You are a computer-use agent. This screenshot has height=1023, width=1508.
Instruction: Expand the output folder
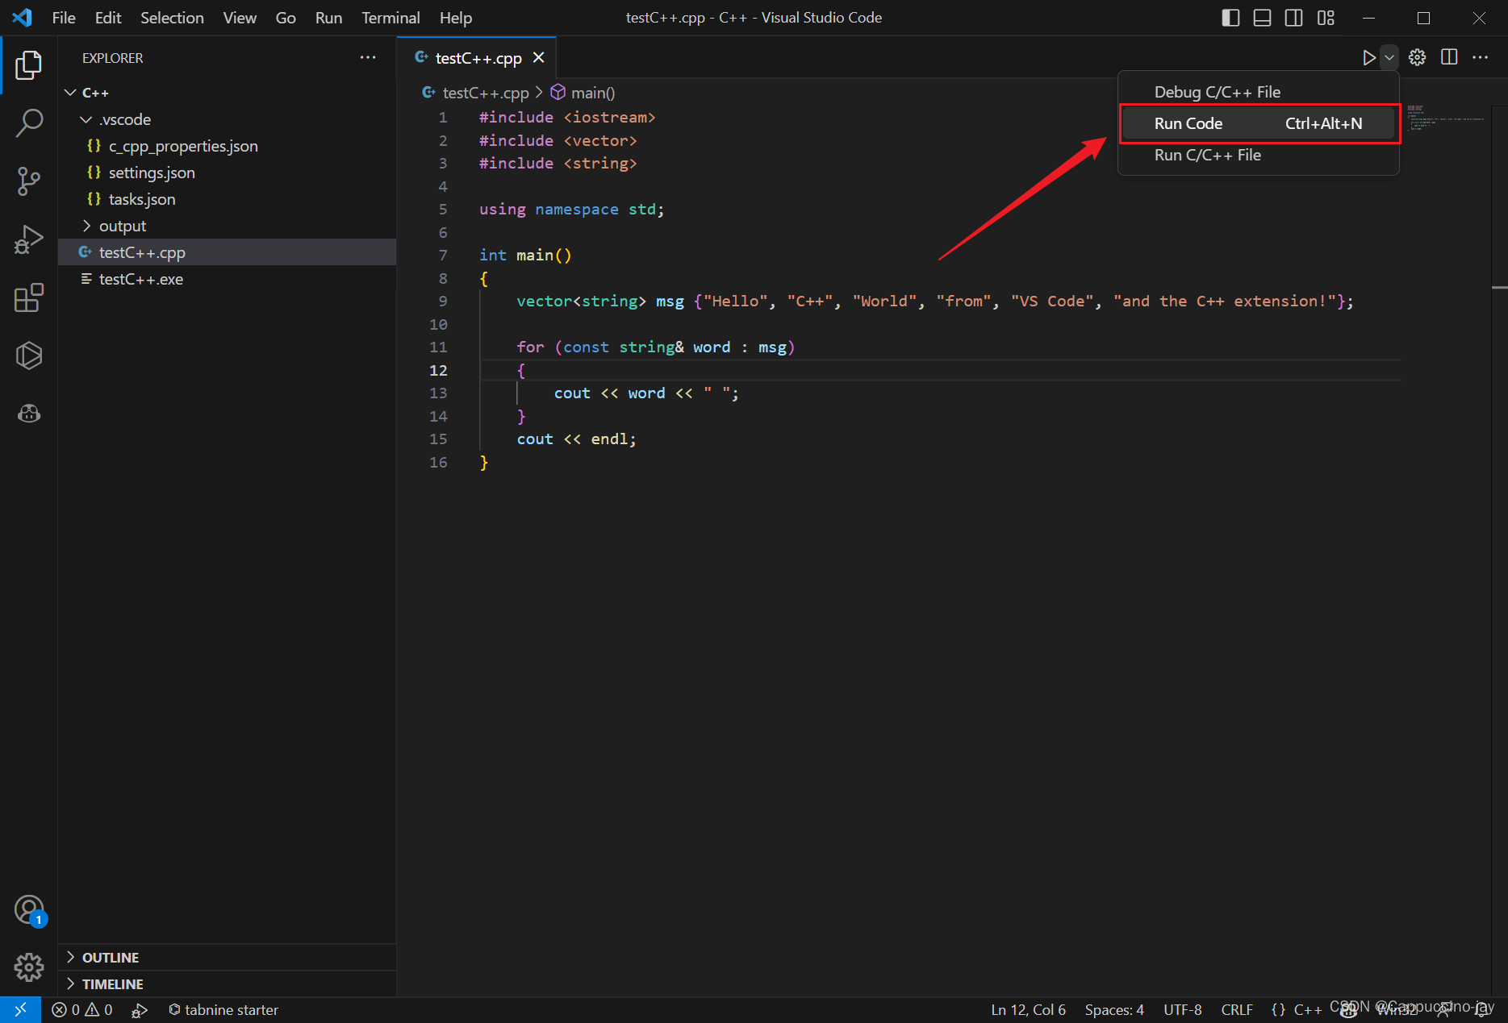click(227, 226)
